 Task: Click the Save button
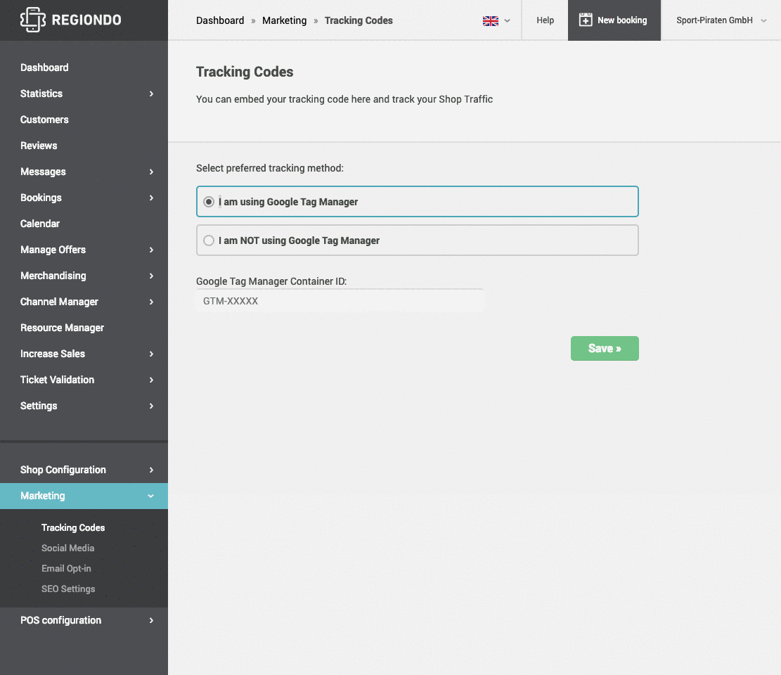(605, 348)
